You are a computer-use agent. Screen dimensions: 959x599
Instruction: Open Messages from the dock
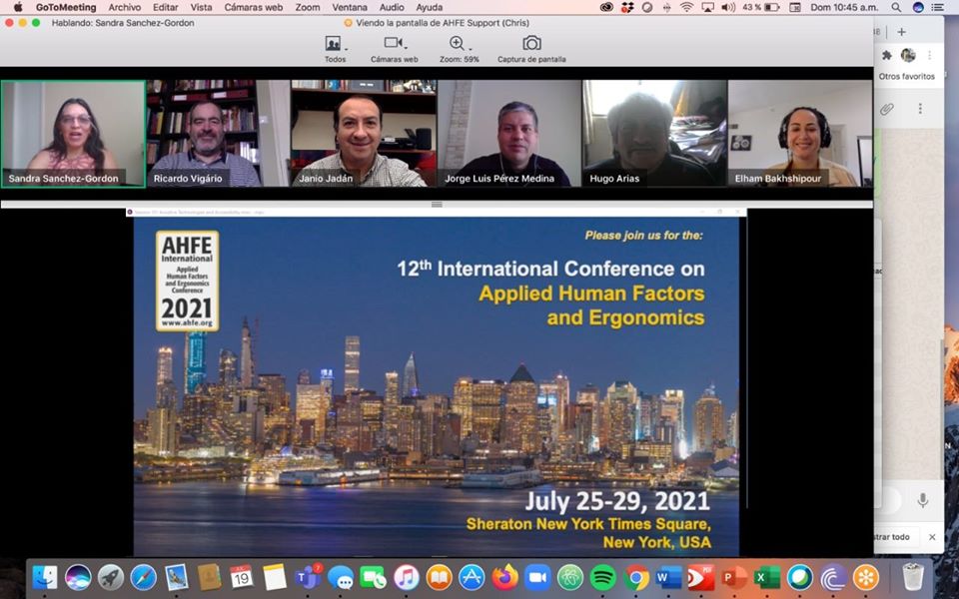(341, 577)
